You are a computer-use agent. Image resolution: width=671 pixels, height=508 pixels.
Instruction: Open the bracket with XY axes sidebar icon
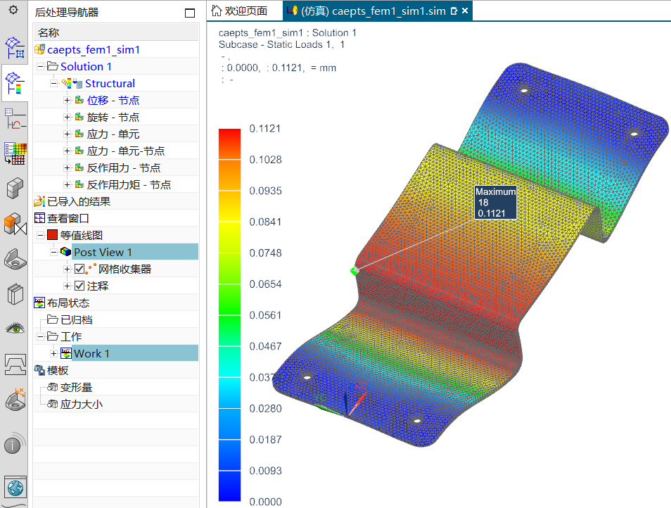click(16, 400)
